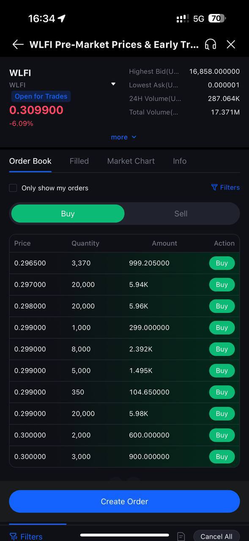The height and width of the screenshot is (541, 249).
Task: Switch to the Filled tab
Action: click(79, 161)
